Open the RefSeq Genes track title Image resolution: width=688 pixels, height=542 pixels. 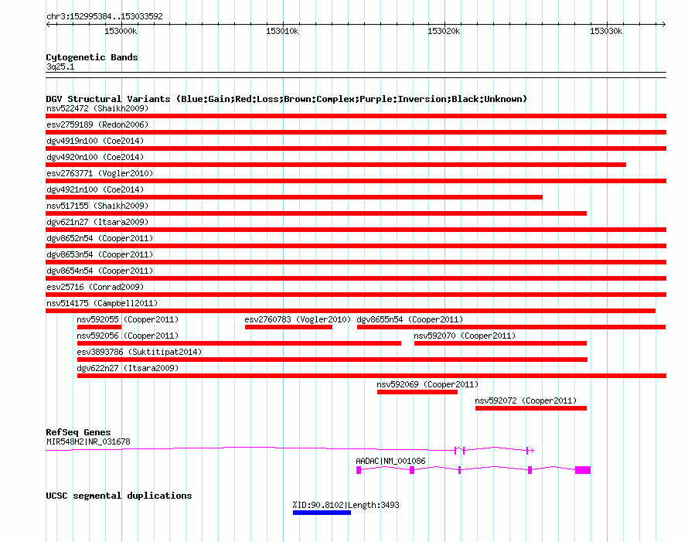tap(78, 432)
